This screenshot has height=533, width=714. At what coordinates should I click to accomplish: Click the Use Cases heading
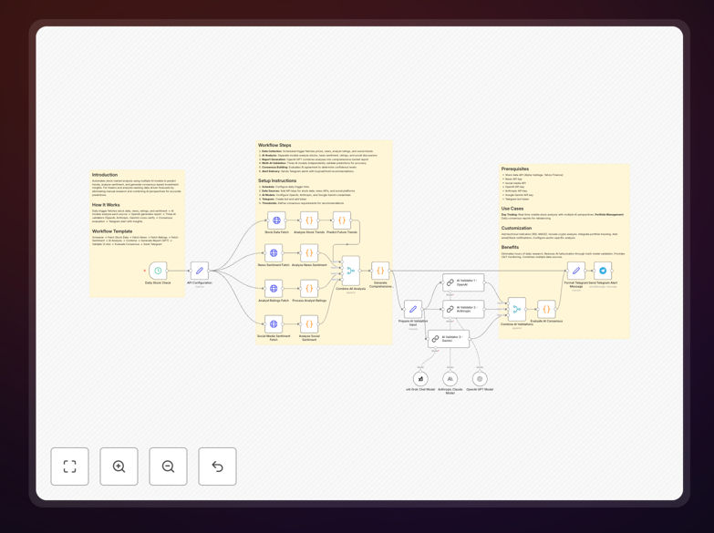click(x=512, y=209)
